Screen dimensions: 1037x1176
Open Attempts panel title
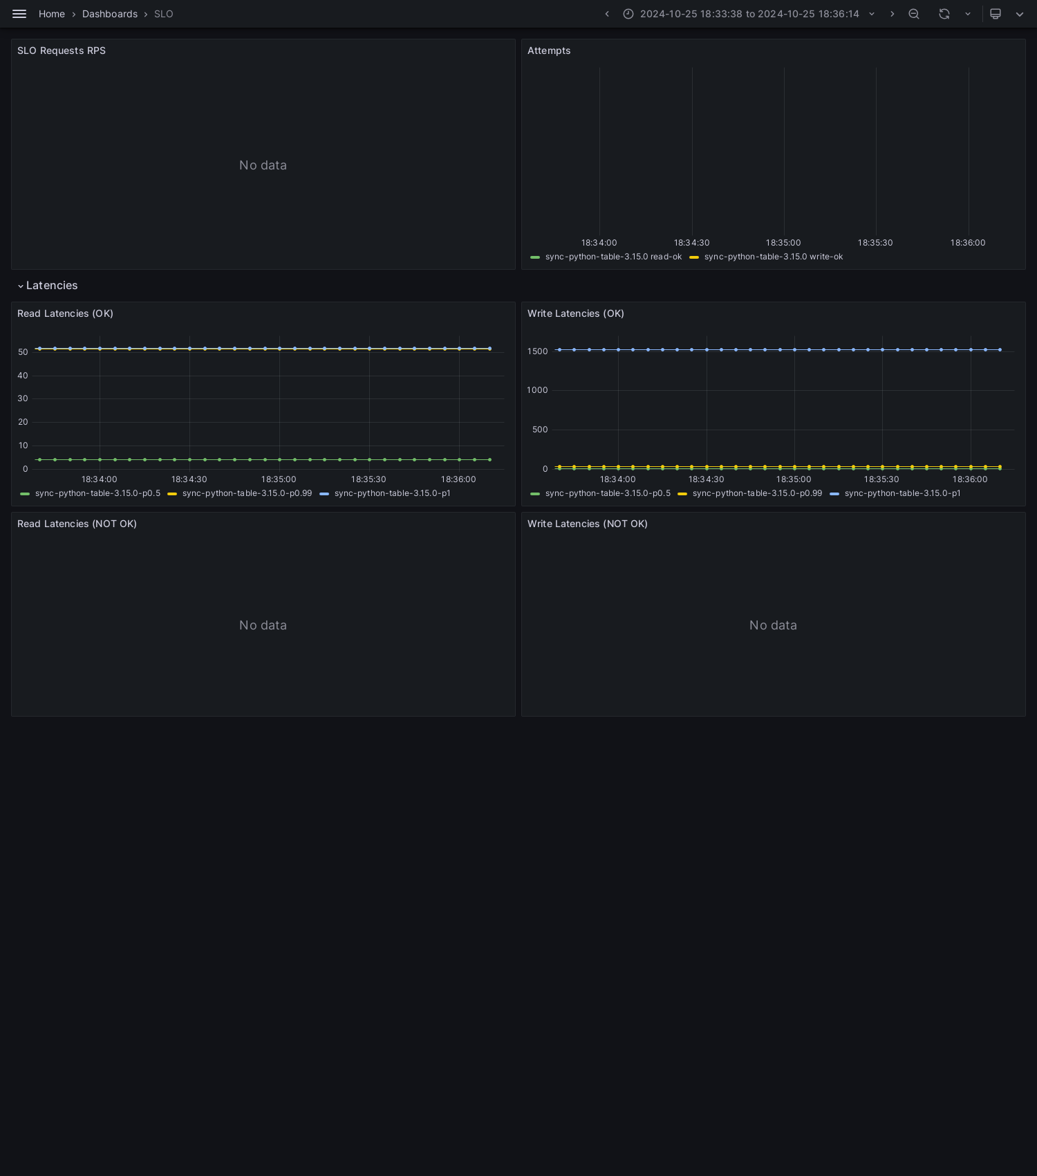click(549, 50)
